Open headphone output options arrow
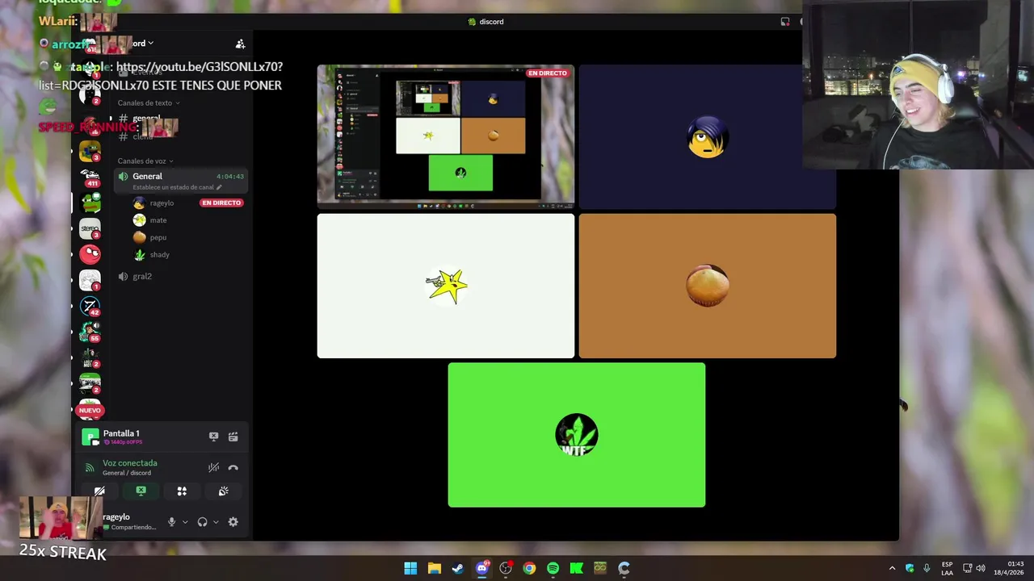The image size is (1034, 581). click(x=216, y=522)
